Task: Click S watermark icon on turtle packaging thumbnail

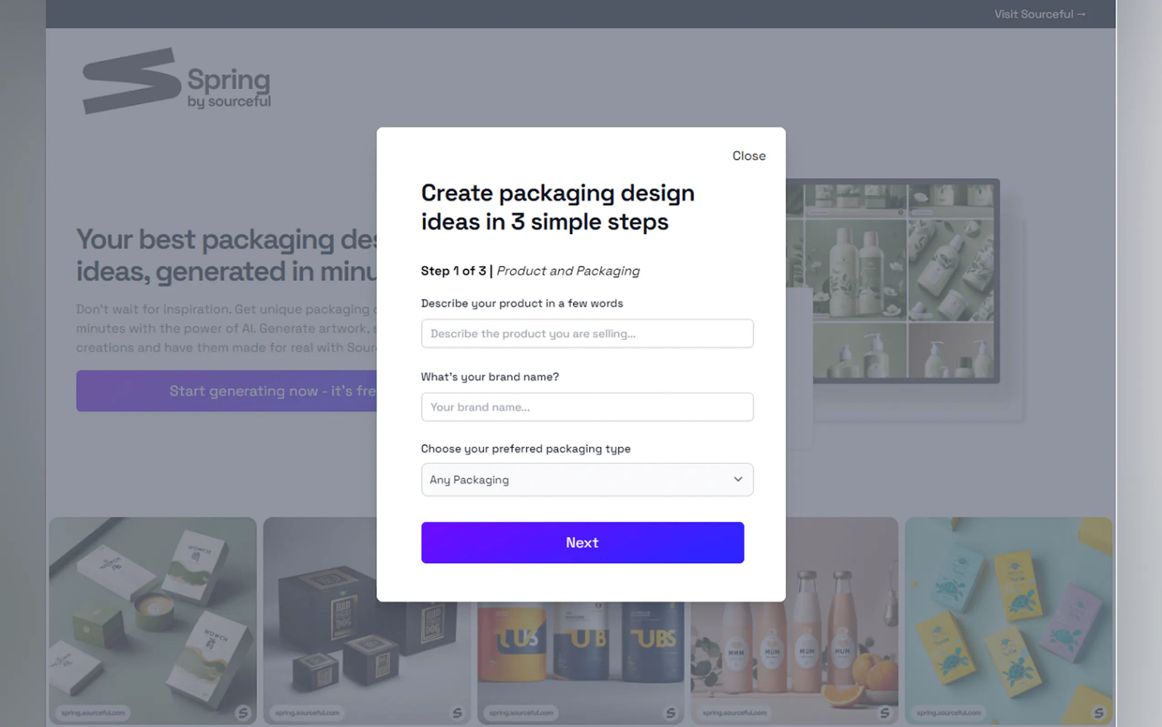Action: point(1098,712)
